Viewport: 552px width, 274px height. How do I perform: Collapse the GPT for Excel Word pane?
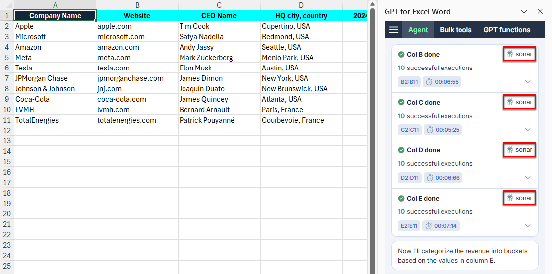[x=524, y=11]
